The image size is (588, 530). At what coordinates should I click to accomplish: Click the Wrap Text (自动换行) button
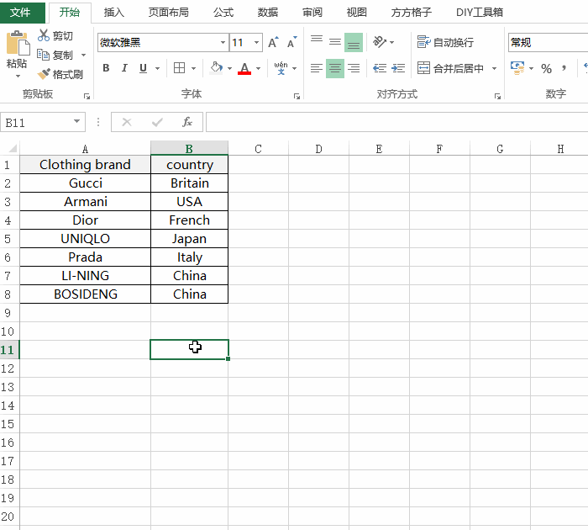coord(445,42)
